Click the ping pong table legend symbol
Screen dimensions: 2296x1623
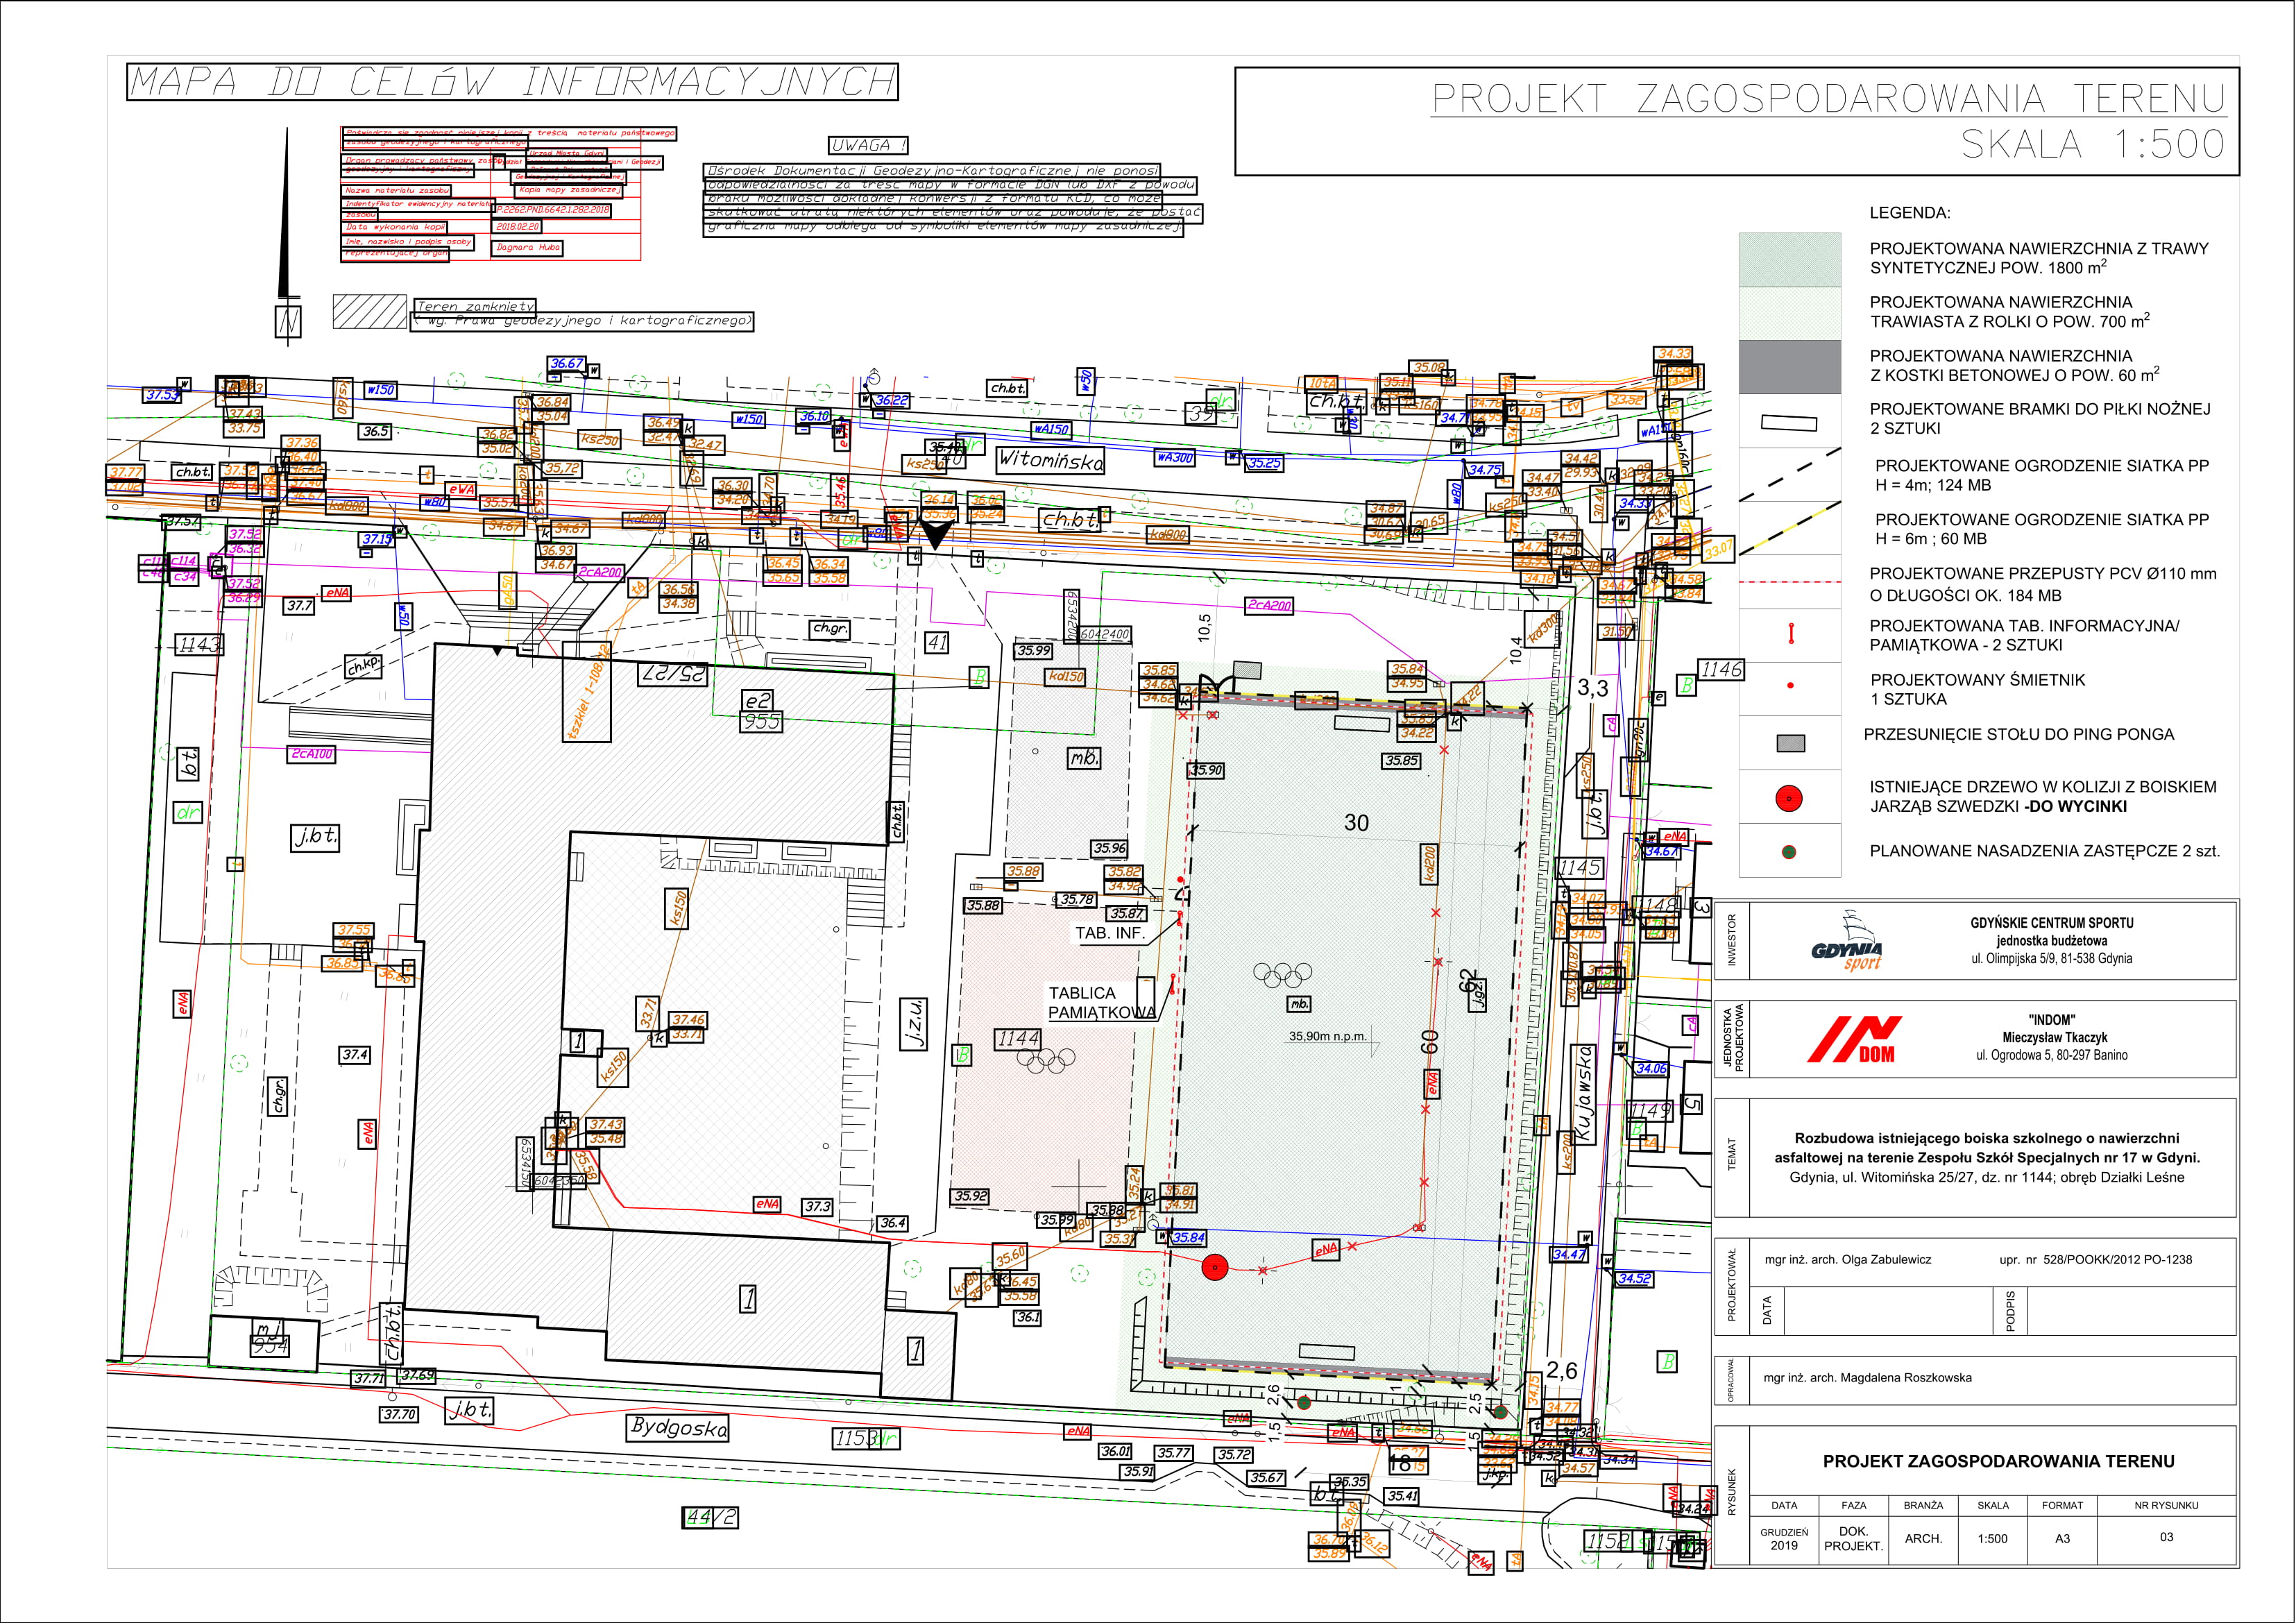tap(1790, 743)
